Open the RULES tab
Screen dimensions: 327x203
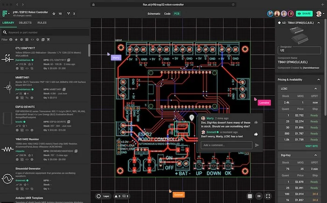point(42,22)
